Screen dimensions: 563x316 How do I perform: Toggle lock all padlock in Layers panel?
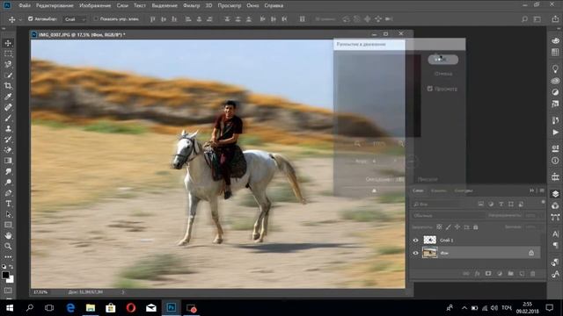coord(475,227)
